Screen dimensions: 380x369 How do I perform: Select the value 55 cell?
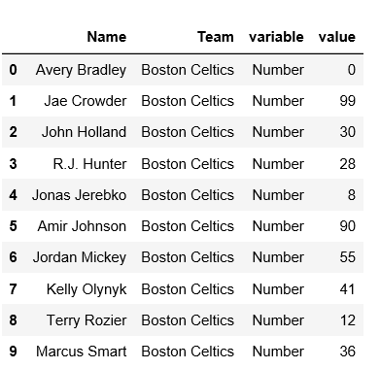pyautogui.click(x=348, y=257)
